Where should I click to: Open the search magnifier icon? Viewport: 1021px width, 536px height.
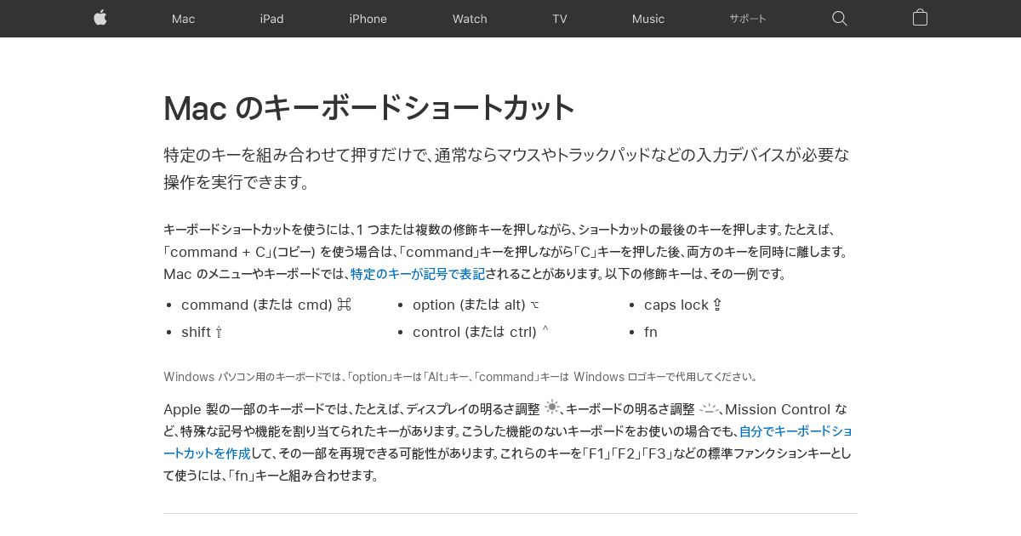[840, 19]
